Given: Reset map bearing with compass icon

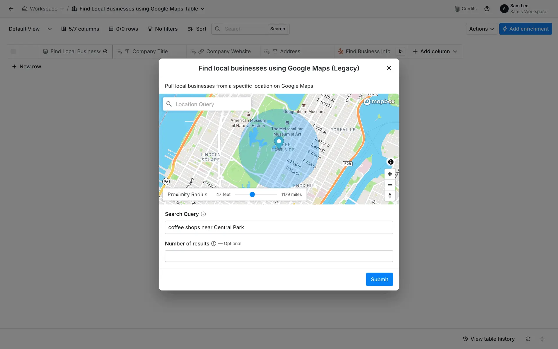Looking at the screenshot, I should point(390,195).
